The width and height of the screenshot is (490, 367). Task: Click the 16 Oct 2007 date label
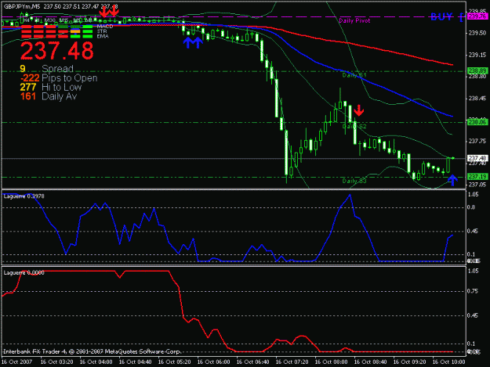pyautogui.click(x=16, y=362)
